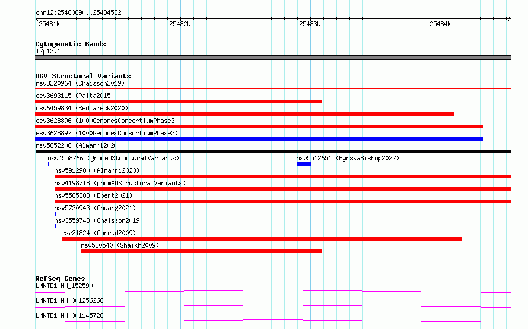Open nsv4198718 (gnomADStructuralVariants) label
The image size is (528, 329).
(120, 183)
